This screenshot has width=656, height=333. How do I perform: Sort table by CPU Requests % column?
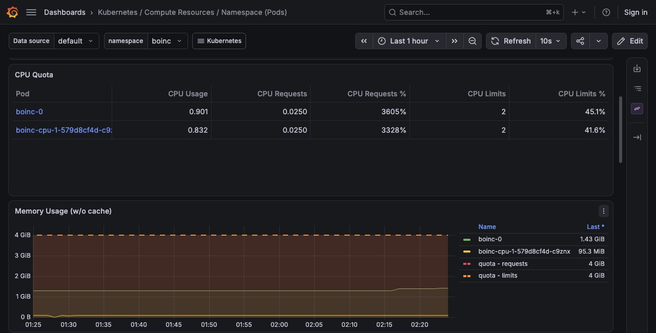(377, 94)
